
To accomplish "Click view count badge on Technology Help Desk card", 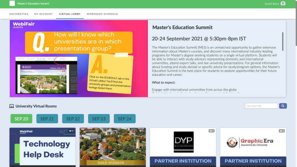I will coord(71,131).
